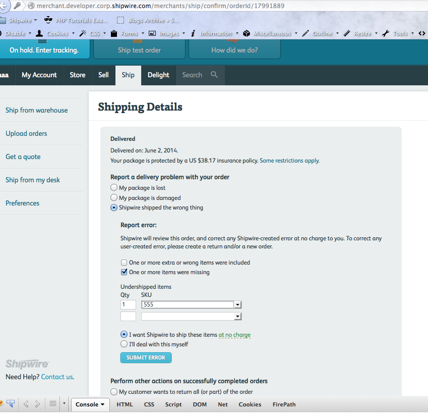
Task: Focus the empty second Qty field
Action: point(128,316)
